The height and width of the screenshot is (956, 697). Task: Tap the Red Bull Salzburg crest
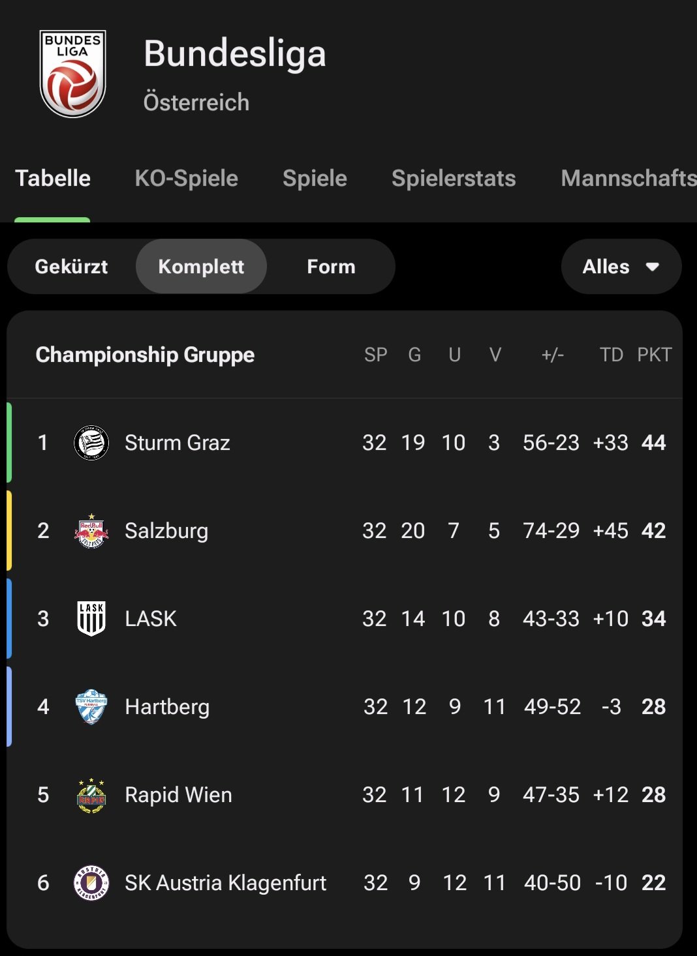(x=91, y=531)
